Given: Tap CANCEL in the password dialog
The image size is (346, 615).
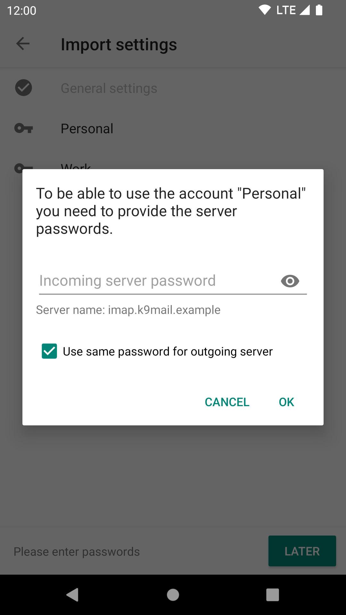Looking at the screenshot, I should 227,402.
